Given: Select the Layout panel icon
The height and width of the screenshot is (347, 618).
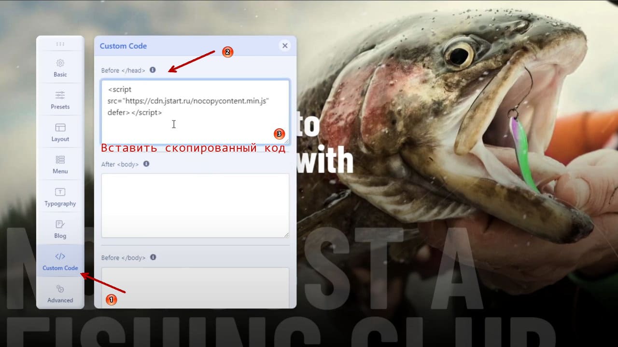Looking at the screenshot, I should click(60, 128).
